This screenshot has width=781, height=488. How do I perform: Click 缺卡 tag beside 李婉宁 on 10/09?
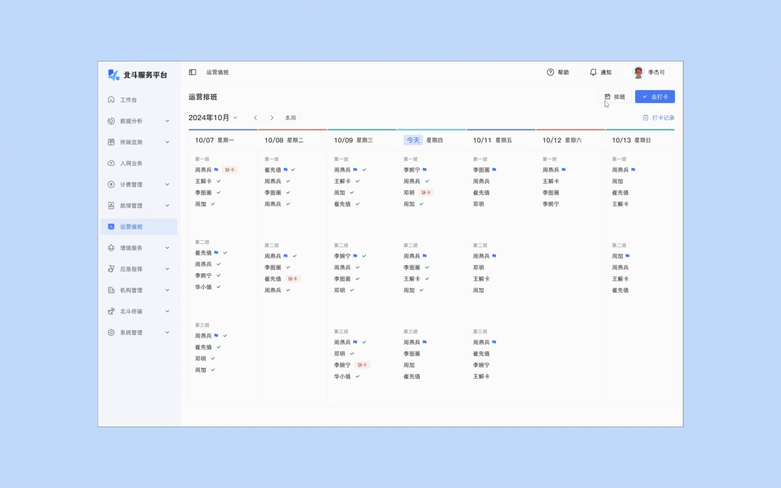[362, 365]
